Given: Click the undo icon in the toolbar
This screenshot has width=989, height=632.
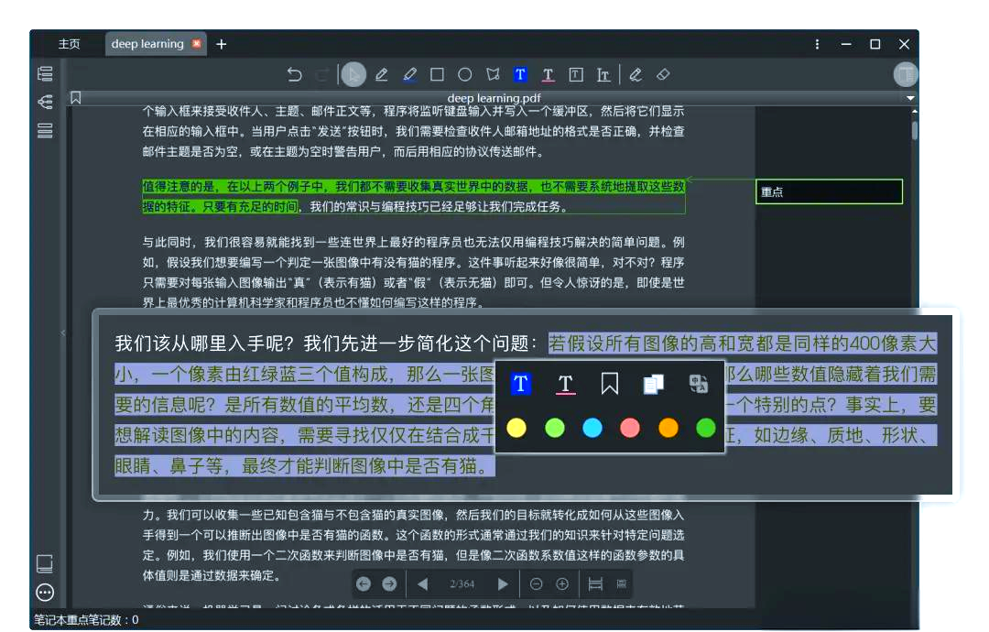Looking at the screenshot, I should (x=293, y=74).
